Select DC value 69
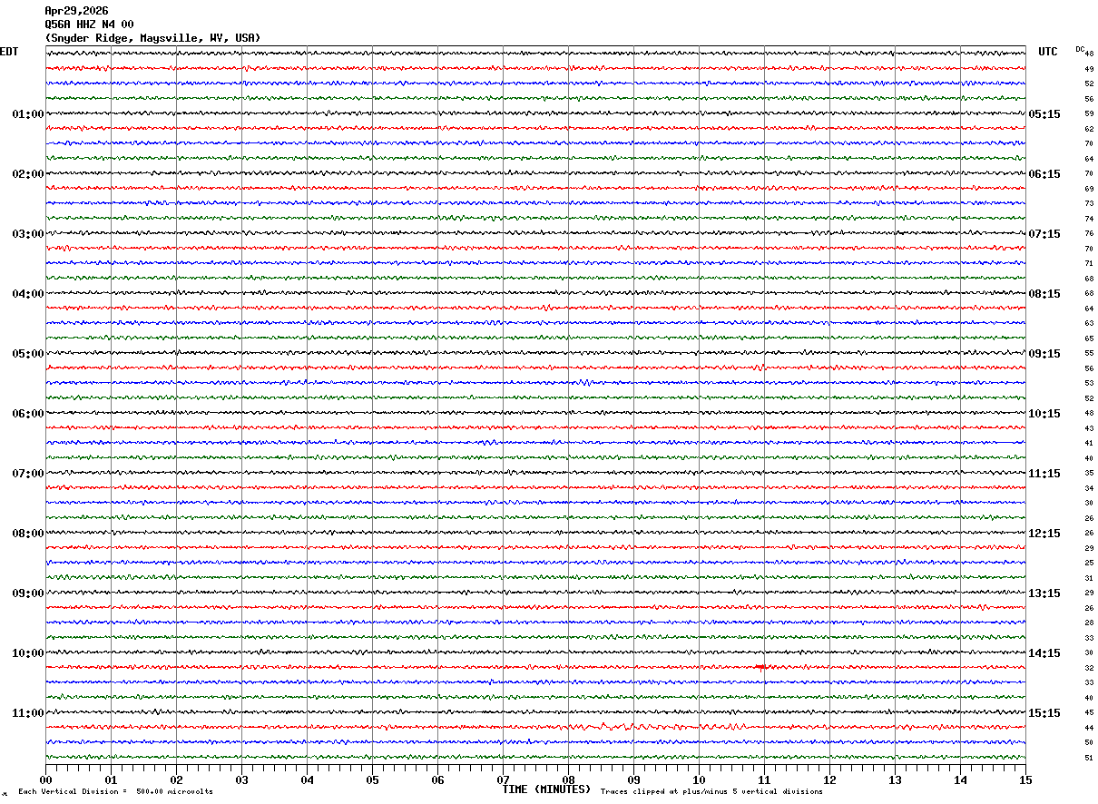 (x=1089, y=189)
